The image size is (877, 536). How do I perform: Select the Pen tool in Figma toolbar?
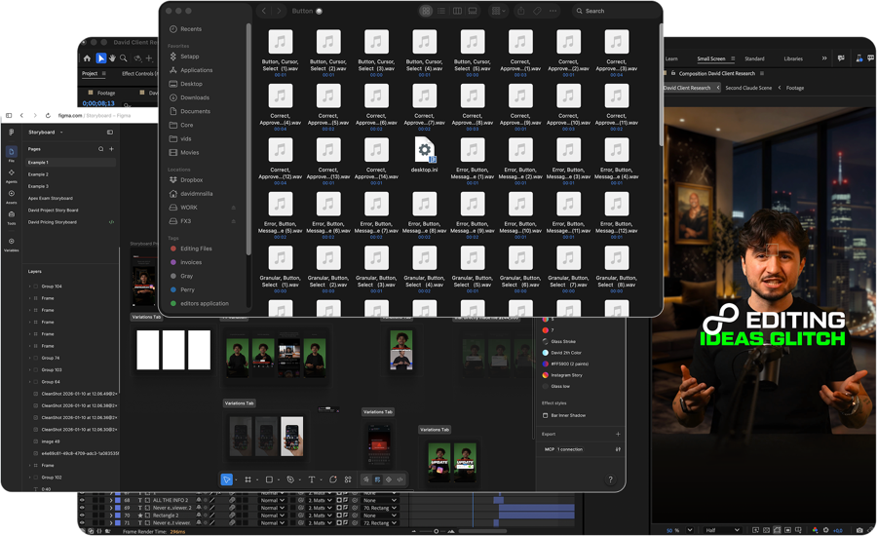(290, 479)
